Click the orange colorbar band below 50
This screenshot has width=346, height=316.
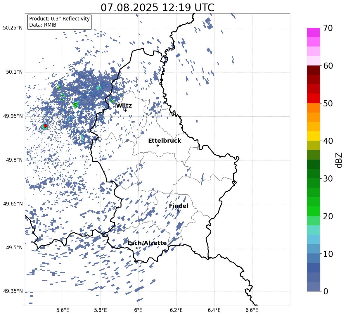313,108
